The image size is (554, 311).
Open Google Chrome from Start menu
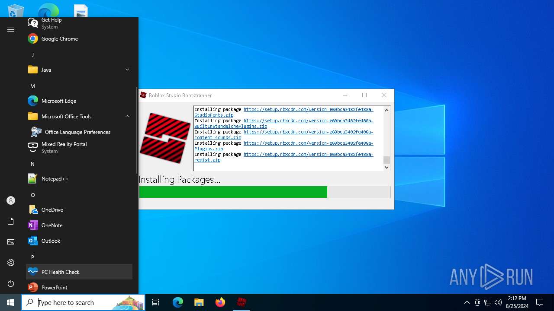[79, 39]
